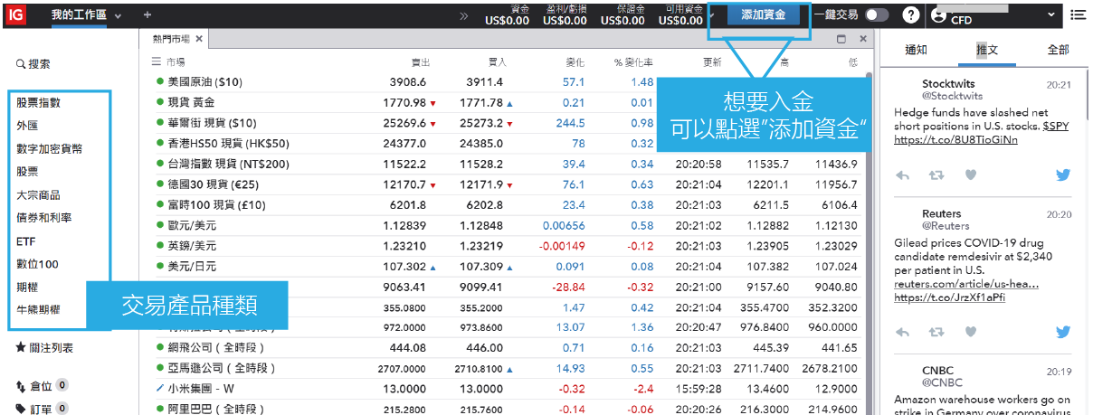Open 倉位 positions icon

coord(21,386)
